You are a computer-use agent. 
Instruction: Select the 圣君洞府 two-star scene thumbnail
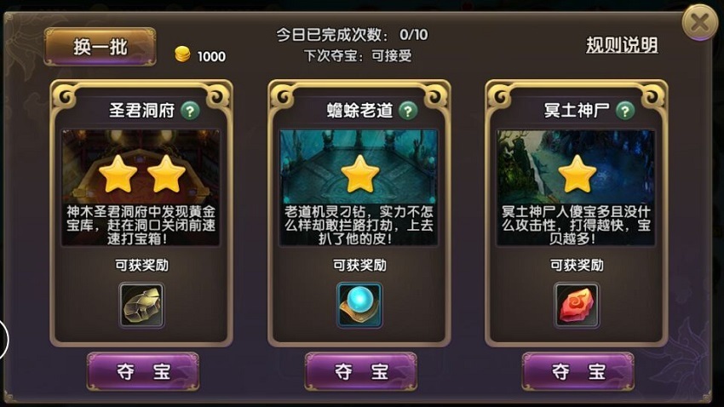[x=141, y=187]
